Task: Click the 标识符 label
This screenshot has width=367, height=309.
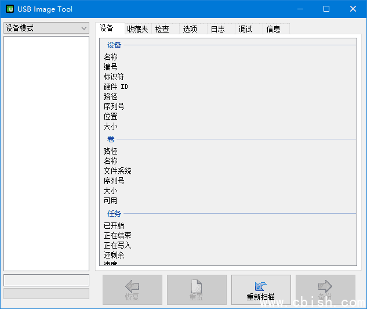Action: (x=114, y=77)
